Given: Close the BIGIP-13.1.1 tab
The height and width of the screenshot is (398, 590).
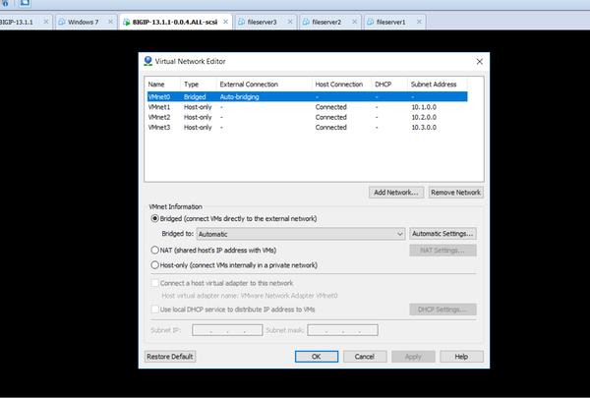Looking at the screenshot, I should pyautogui.click(x=46, y=22).
